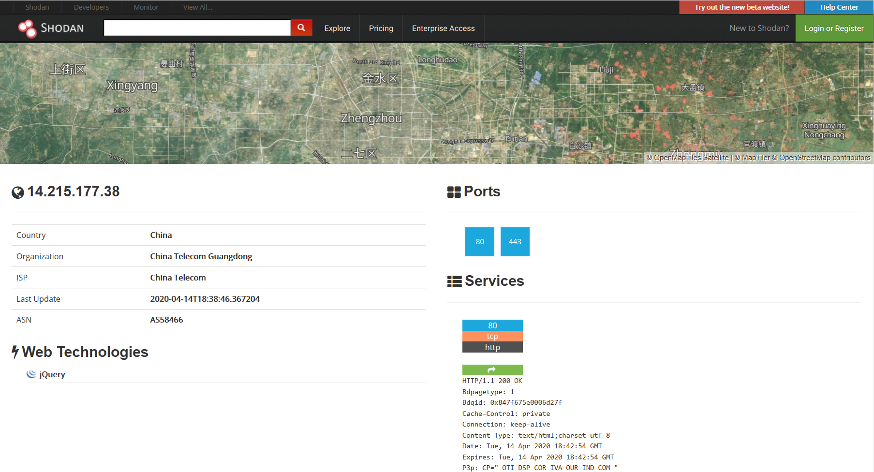Open Enterprise Access page
The image size is (874, 472).
coord(443,29)
